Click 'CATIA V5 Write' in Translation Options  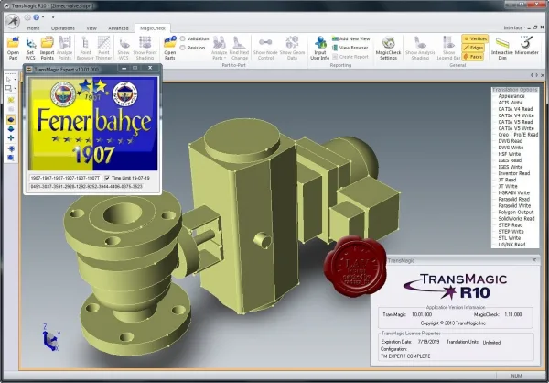516,128
